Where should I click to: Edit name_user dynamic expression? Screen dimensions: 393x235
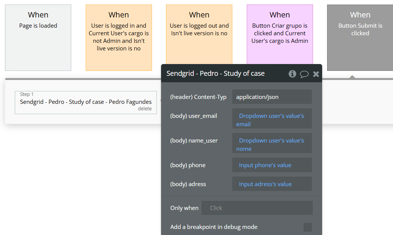(x=272, y=144)
